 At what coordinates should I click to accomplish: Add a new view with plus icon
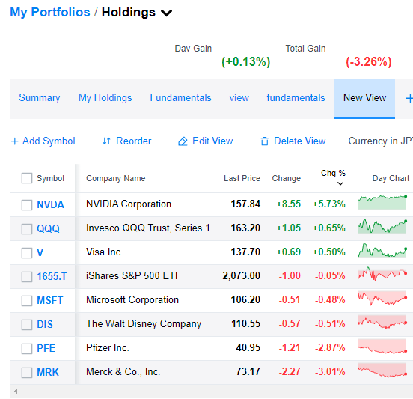[x=409, y=99]
